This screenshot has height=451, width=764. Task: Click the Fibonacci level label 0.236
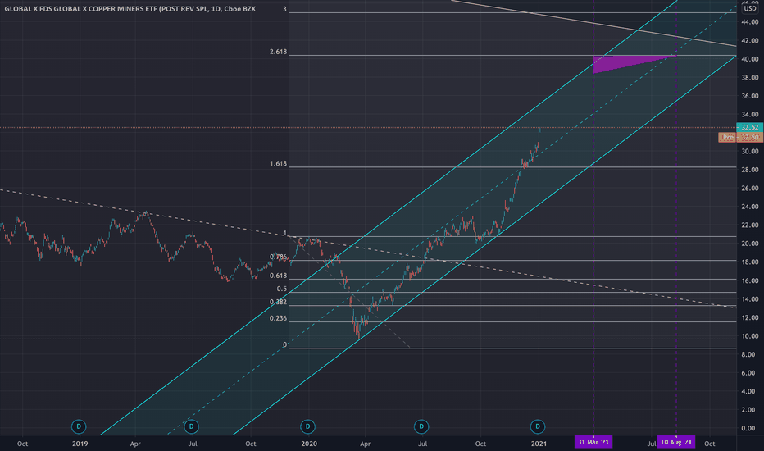point(278,318)
